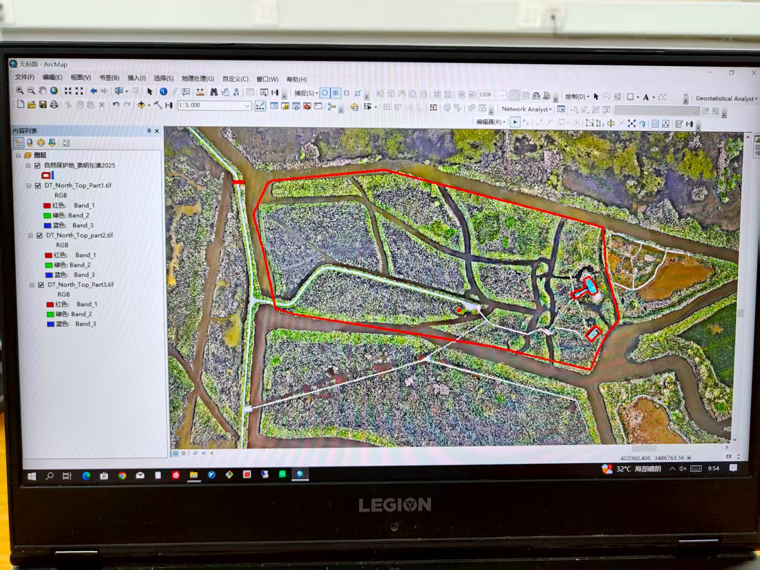
Task: Click the Add Data icon
Action: [x=141, y=106]
